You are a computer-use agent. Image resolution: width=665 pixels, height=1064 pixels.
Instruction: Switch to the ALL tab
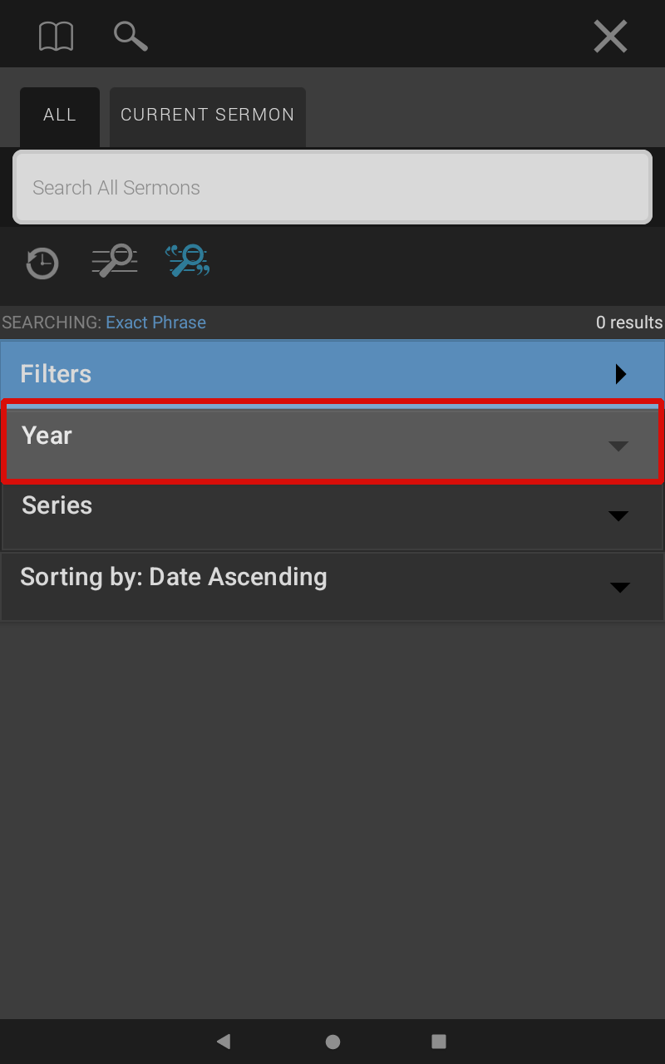(x=60, y=116)
